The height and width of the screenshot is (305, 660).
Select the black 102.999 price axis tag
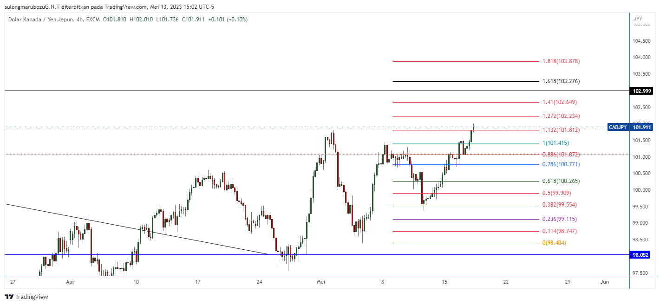tap(640, 91)
